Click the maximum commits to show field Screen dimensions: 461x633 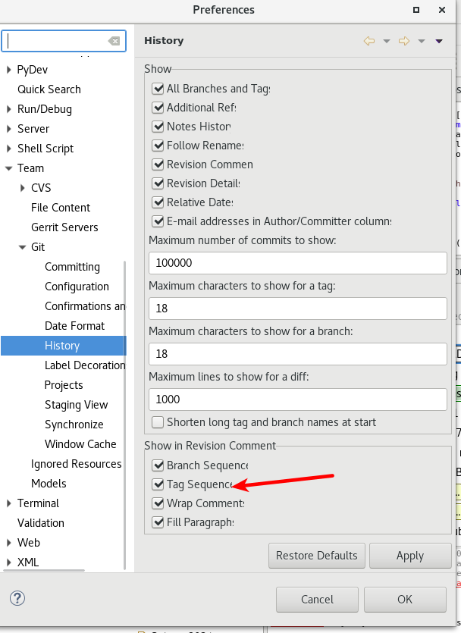(x=297, y=263)
